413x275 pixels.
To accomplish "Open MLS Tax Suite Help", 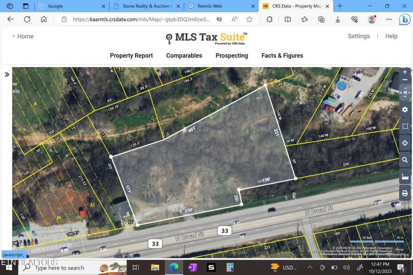I will [x=391, y=36].
